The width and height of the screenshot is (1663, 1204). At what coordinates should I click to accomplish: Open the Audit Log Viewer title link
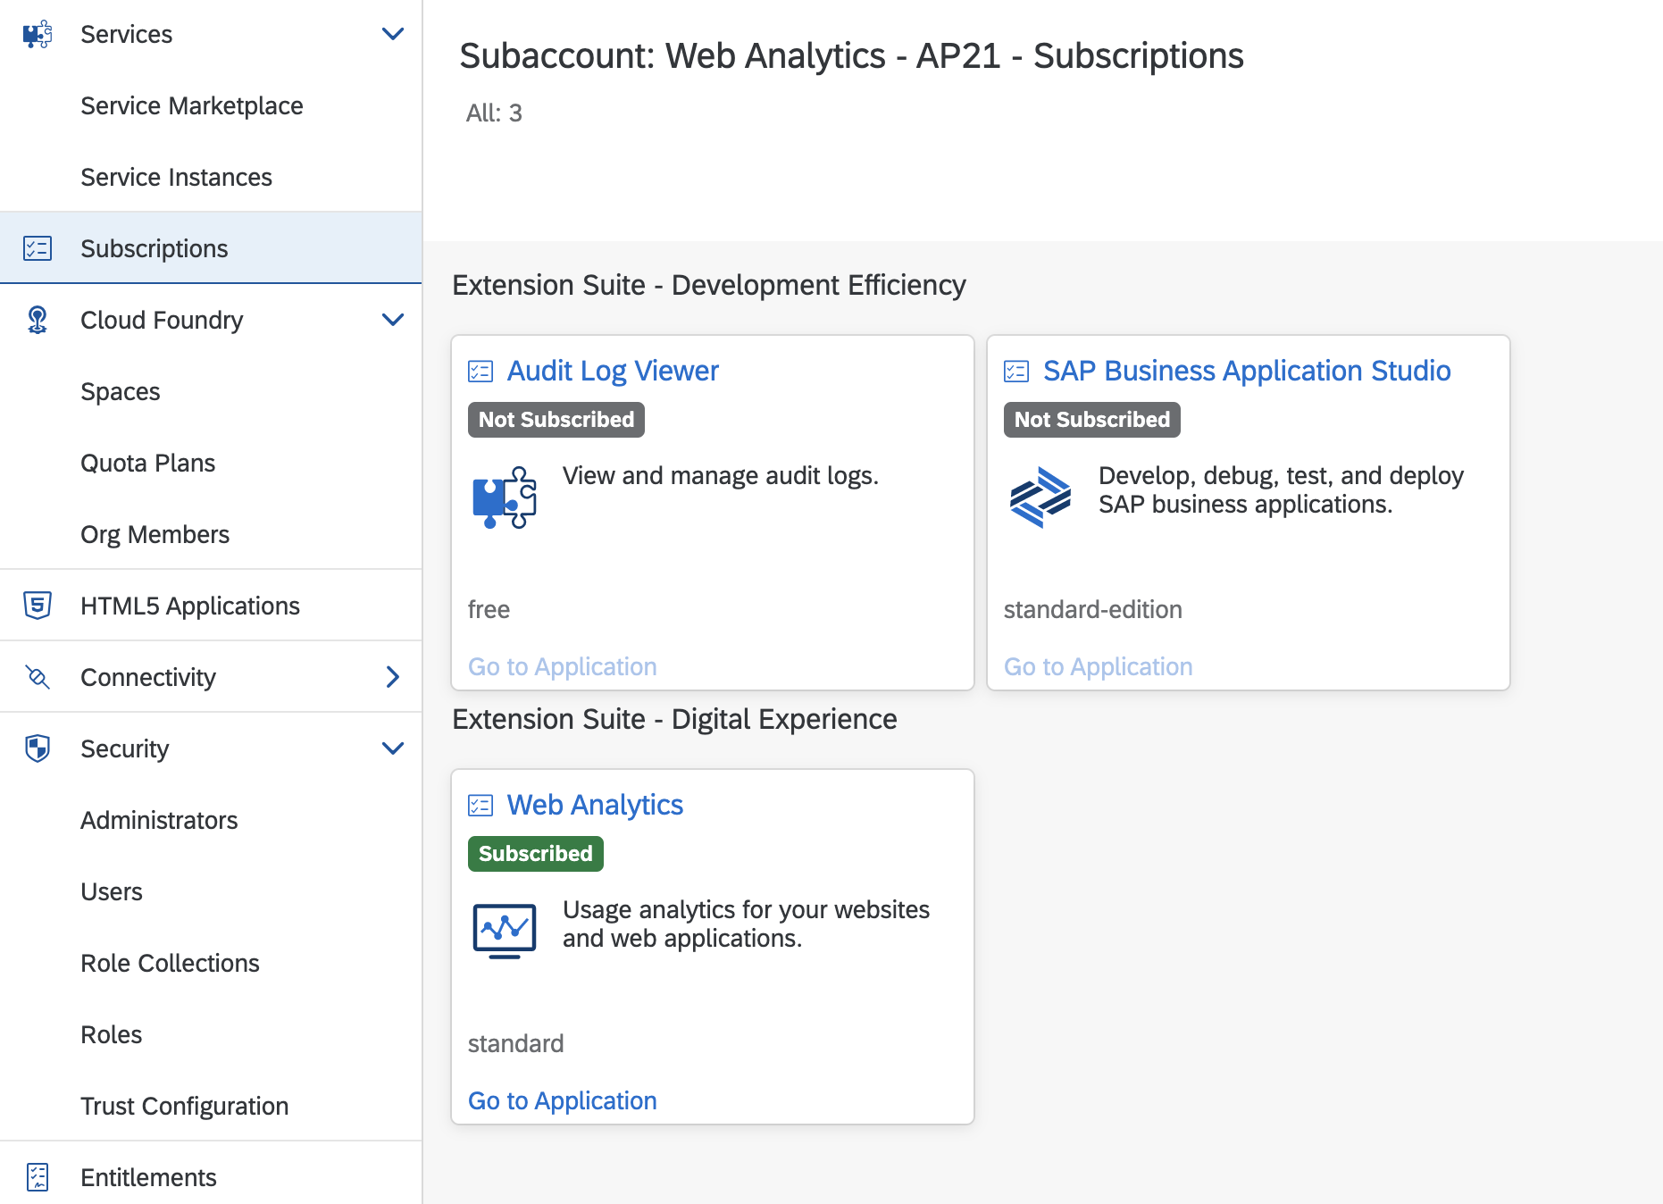pyautogui.click(x=613, y=371)
